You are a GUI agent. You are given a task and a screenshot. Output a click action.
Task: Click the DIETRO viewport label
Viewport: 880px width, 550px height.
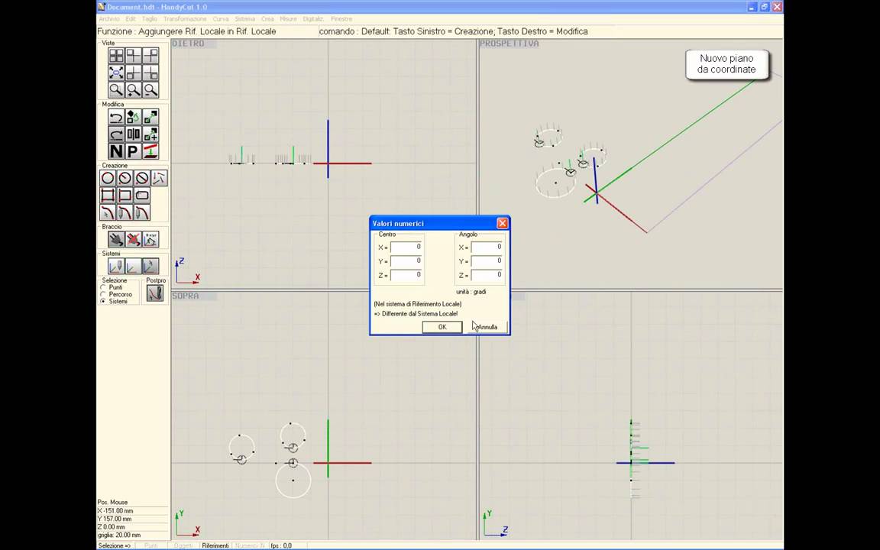coord(188,44)
